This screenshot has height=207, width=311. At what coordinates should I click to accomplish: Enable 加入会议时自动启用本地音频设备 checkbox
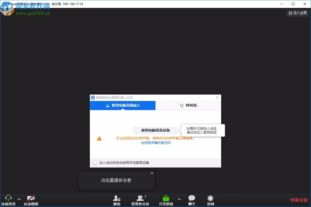click(x=94, y=162)
